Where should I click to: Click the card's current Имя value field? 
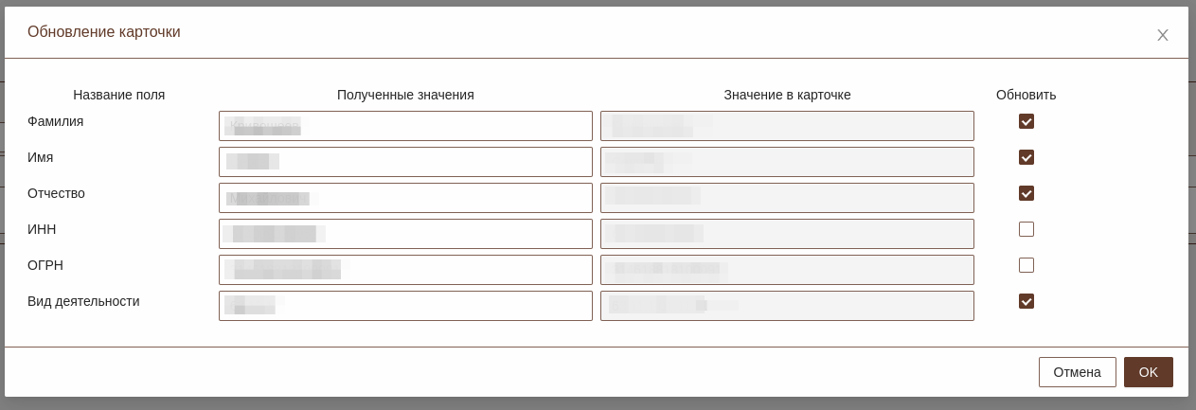pos(787,162)
